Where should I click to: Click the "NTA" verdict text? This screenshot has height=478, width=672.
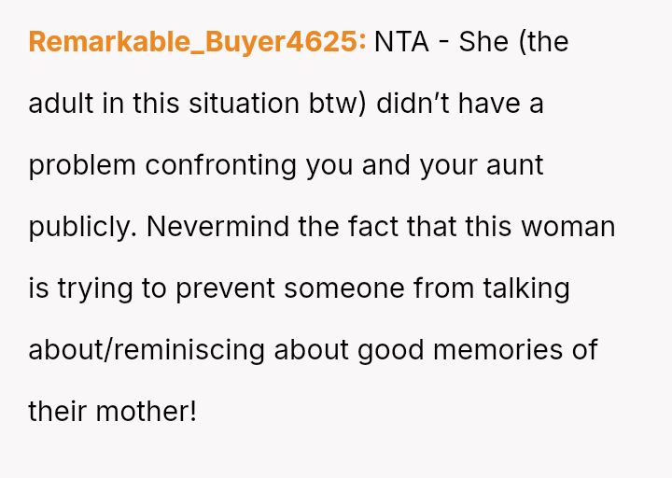pos(401,42)
